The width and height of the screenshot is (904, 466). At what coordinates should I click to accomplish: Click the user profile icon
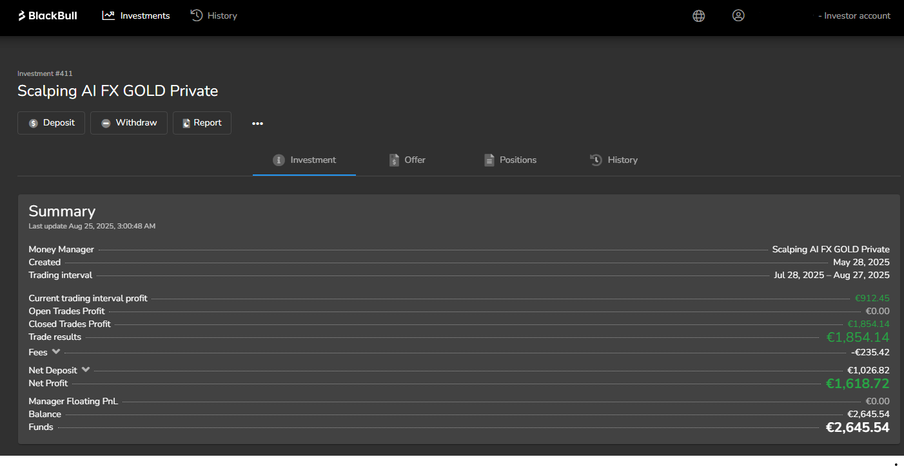738,15
